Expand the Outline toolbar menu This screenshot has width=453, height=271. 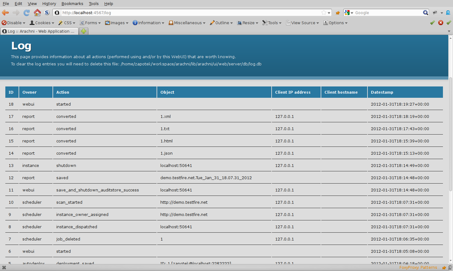221,23
